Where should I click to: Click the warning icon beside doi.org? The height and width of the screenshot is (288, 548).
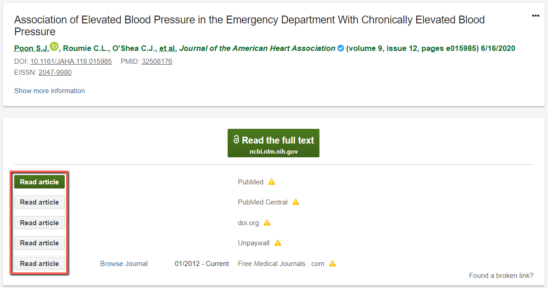click(x=267, y=223)
